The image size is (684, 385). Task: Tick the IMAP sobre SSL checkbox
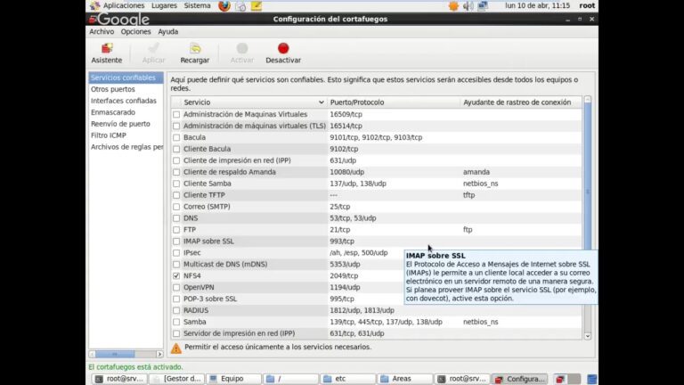(x=176, y=242)
